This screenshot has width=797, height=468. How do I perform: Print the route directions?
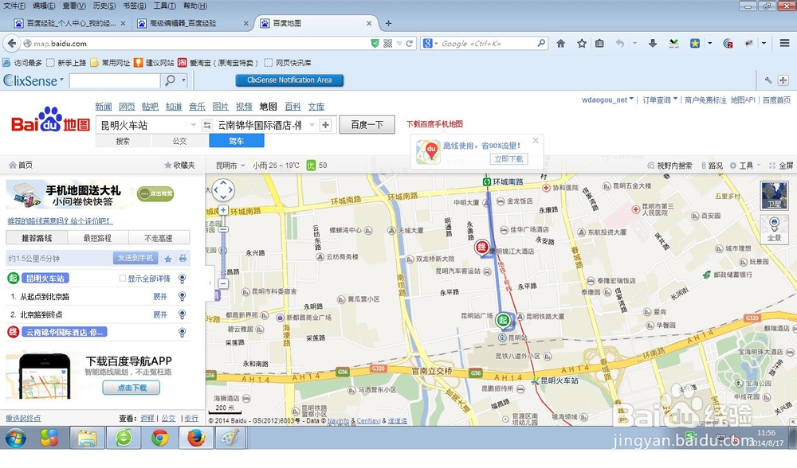click(x=183, y=259)
